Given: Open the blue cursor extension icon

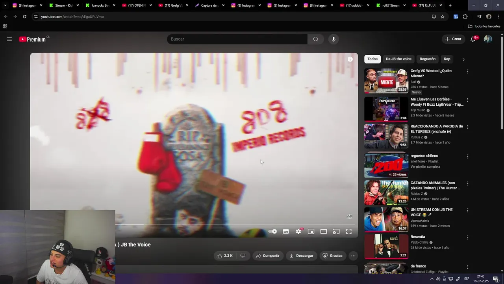Looking at the screenshot, I should (x=456, y=17).
